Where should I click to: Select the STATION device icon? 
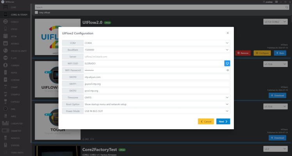click(5, 145)
